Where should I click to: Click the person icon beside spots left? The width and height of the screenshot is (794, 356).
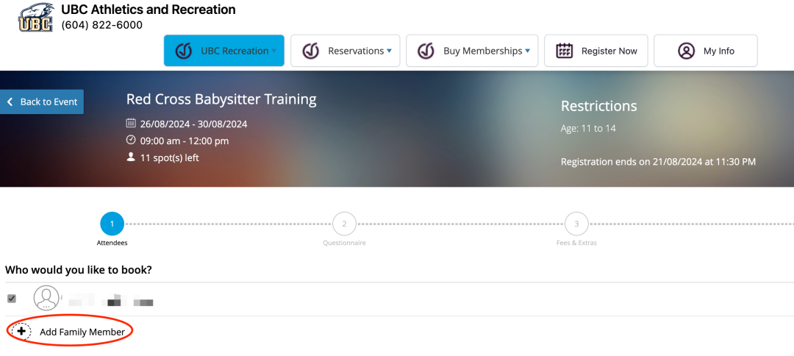click(x=131, y=157)
